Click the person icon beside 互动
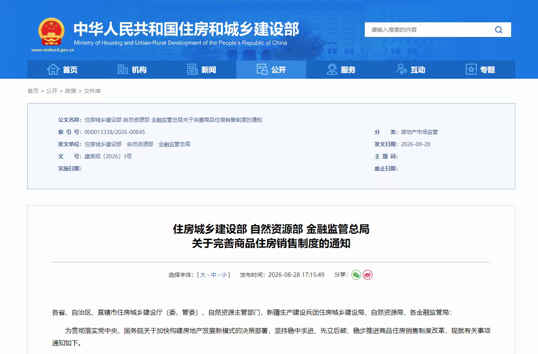Image resolution: width=538 pixels, height=354 pixels. [402, 69]
